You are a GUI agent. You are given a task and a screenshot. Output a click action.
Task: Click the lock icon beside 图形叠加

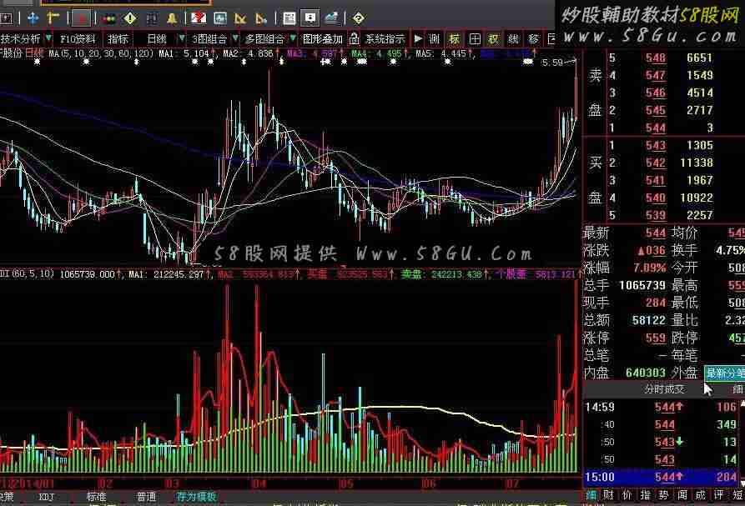(354, 39)
